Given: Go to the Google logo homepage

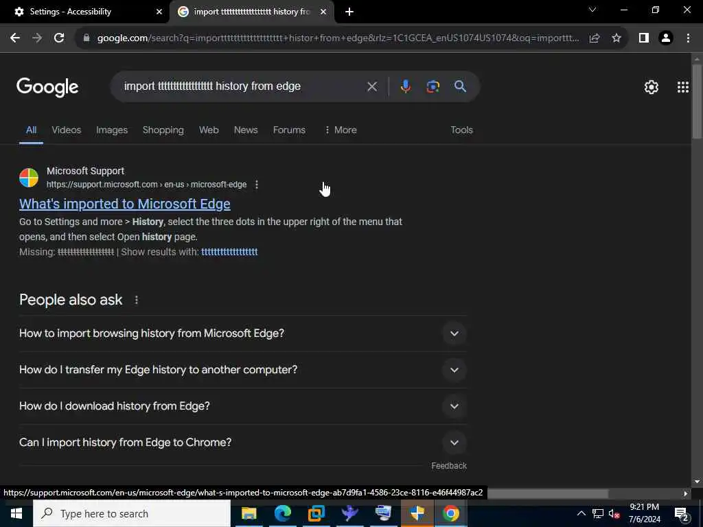Looking at the screenshot, I should coord(47,87).
